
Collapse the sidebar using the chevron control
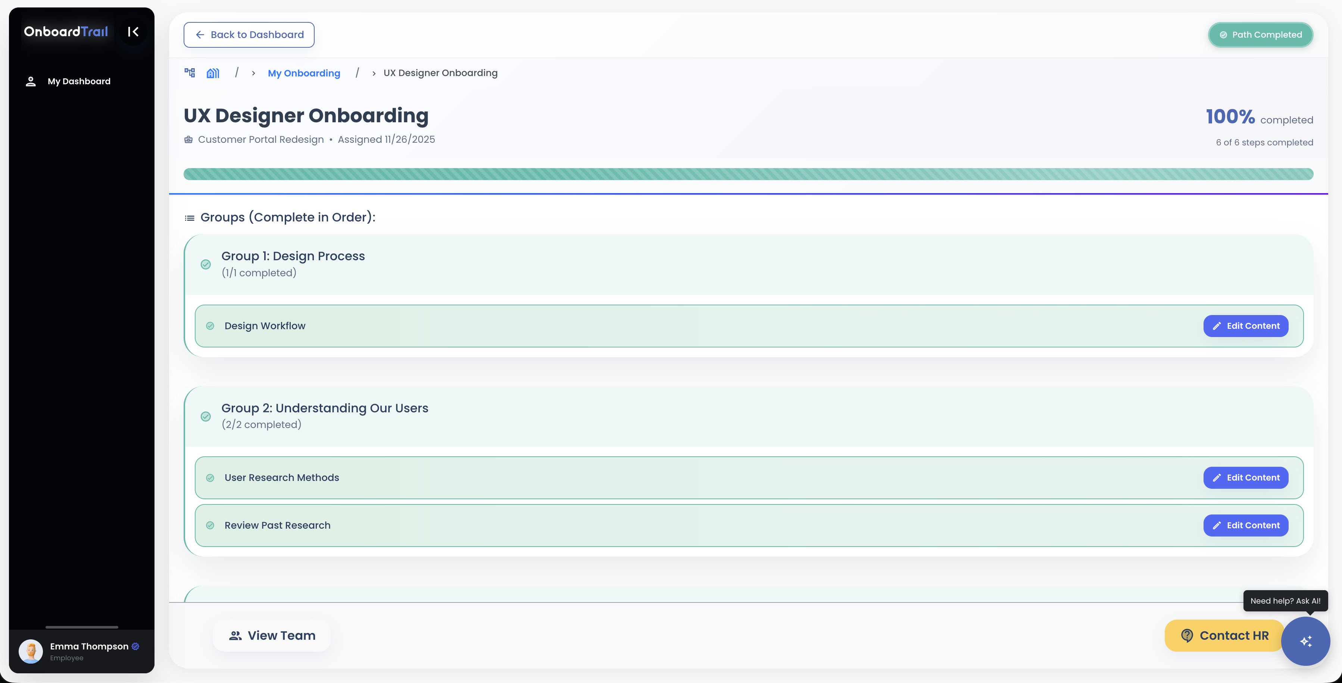133,32
